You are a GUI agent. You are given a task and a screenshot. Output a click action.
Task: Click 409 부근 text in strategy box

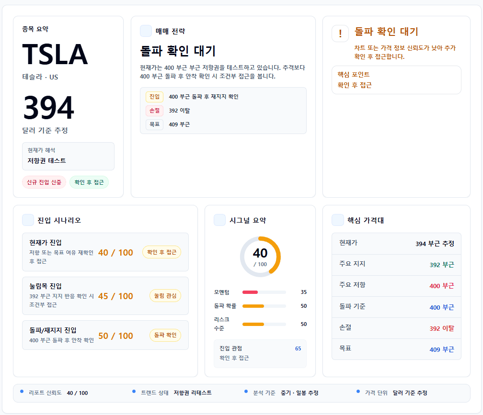[179, 124]
